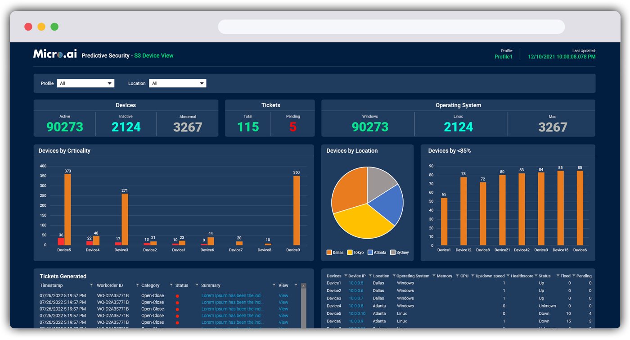Click the red macOS close dot
This screenshot has width=630, height=340.
point(28,27)
